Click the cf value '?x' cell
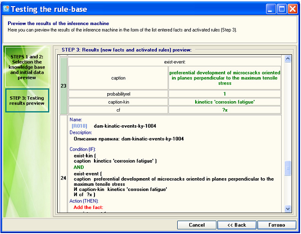This screenshot has width=301, height=234. 224,110
